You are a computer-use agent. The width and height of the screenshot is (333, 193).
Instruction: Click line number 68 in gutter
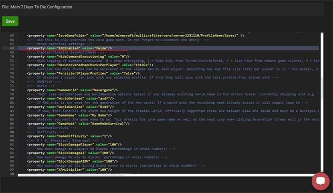click(x=12, y=48)
